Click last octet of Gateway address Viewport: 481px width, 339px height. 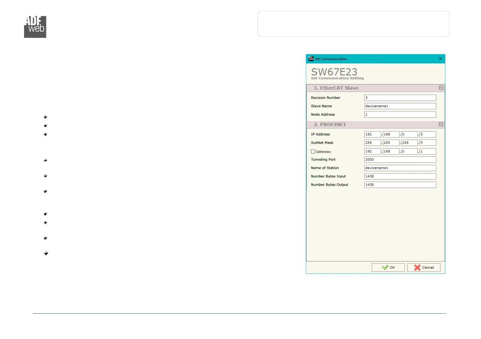(x=428, y=152)
